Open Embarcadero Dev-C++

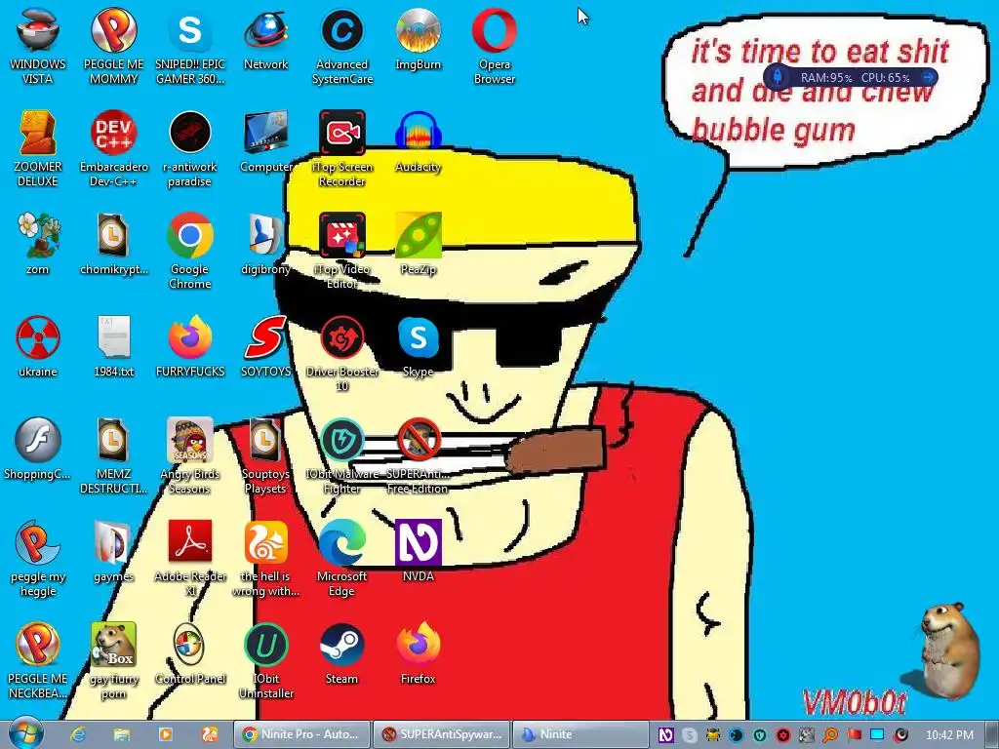click(x=113, y=148)
